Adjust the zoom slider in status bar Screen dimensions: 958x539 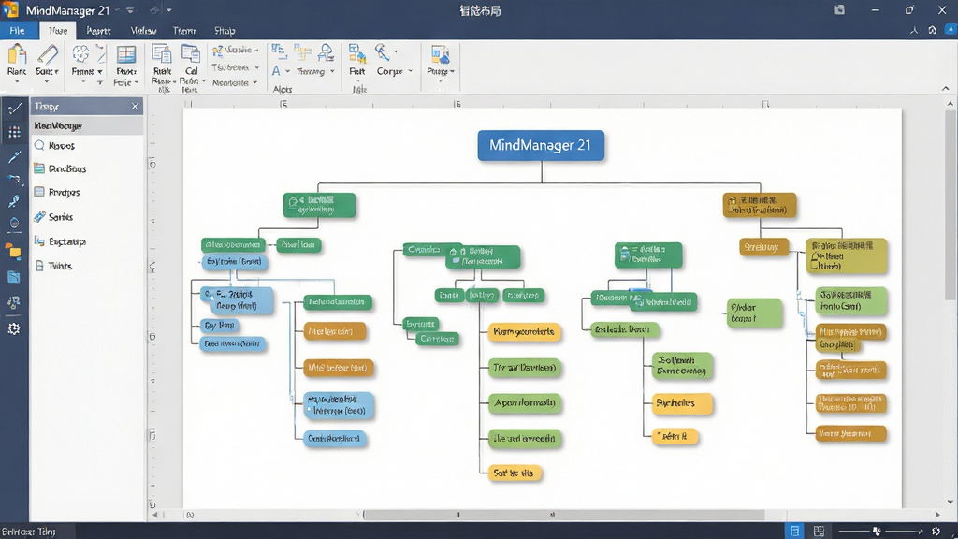point(876,531)
